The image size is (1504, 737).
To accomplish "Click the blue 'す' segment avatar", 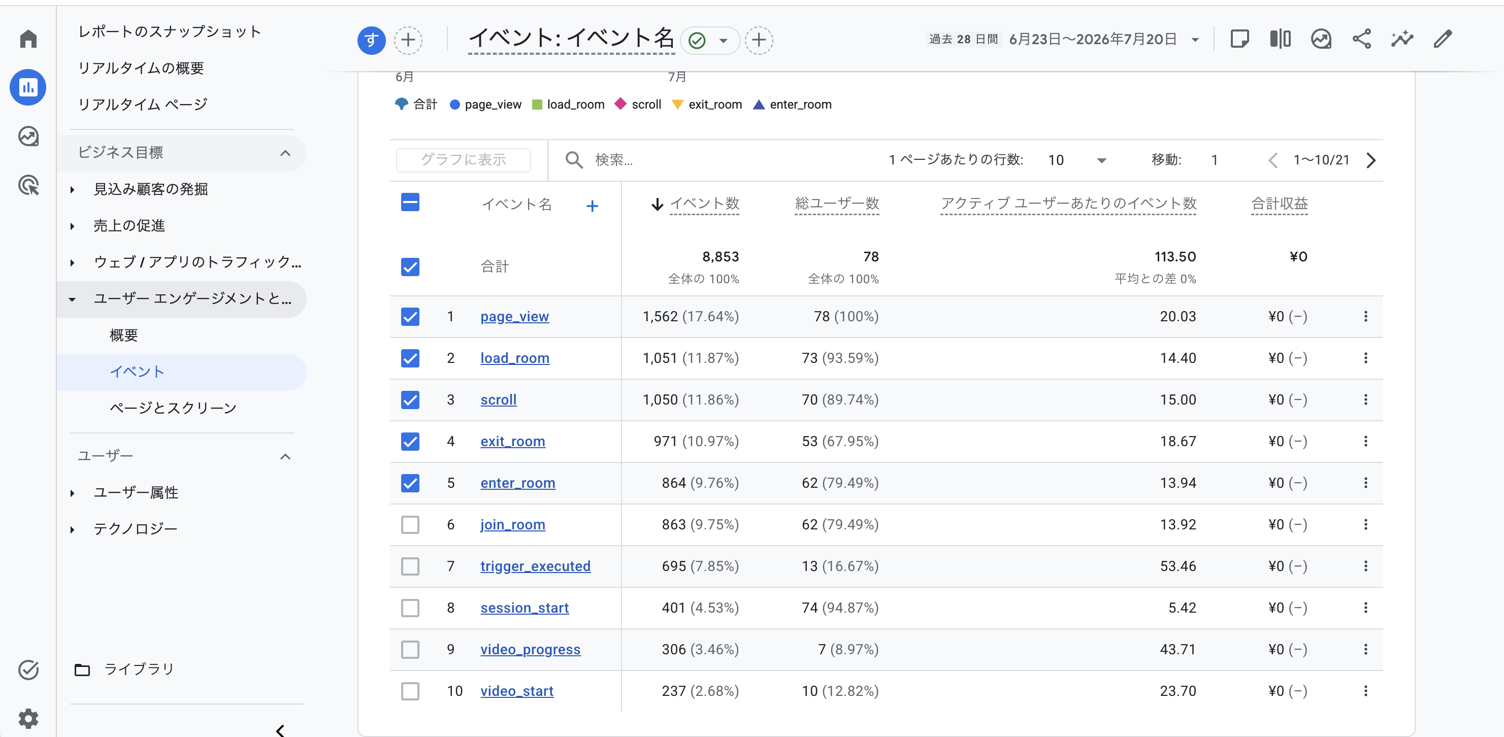I will pyautogui.click(x=371, y=40).
